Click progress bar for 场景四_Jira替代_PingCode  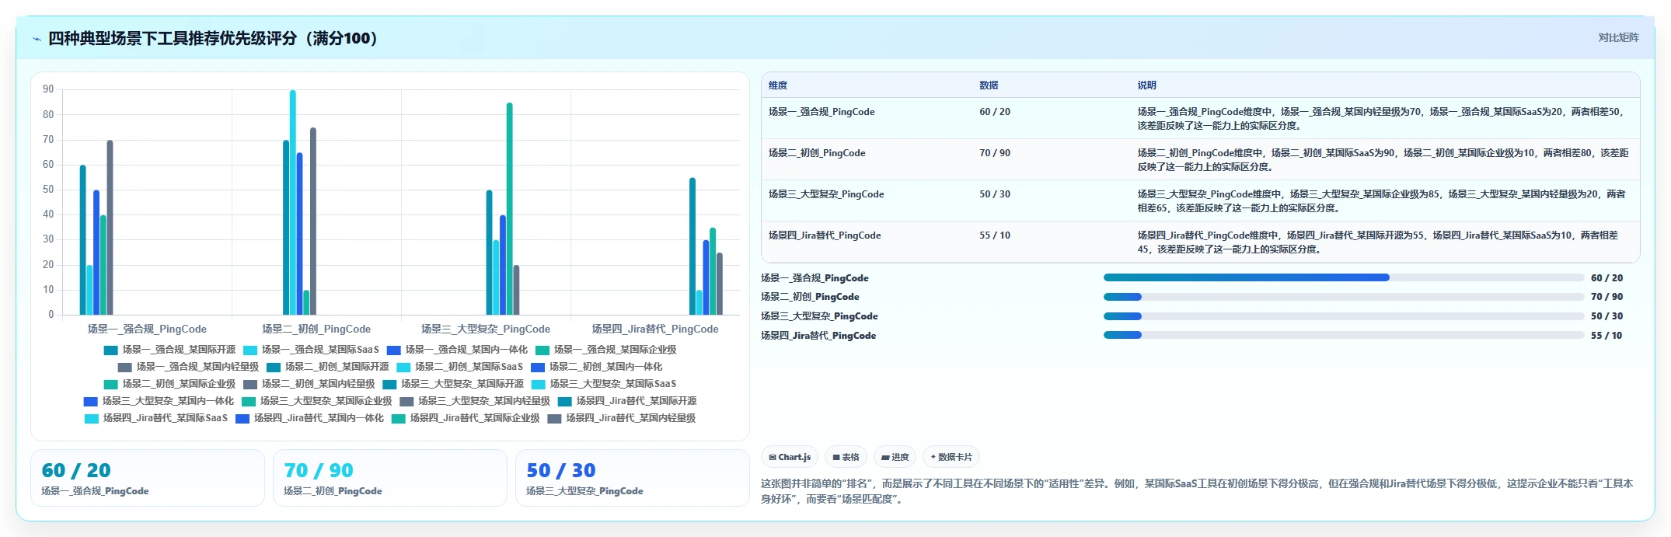1344,336
